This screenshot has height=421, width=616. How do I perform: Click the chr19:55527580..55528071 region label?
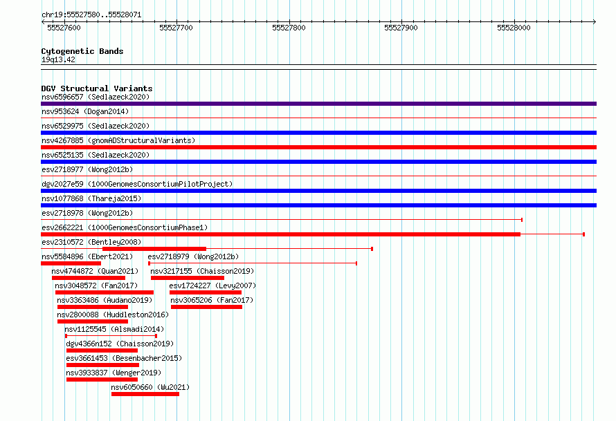point(91,15)
